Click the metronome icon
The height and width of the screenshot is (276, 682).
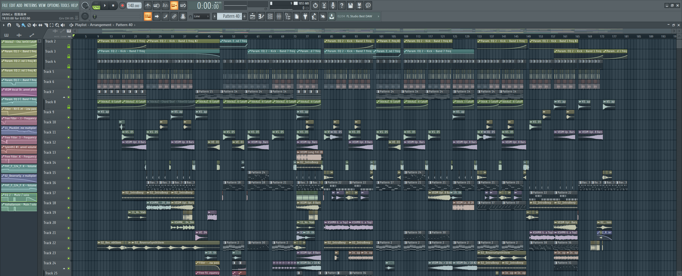(x=148, y=6)
